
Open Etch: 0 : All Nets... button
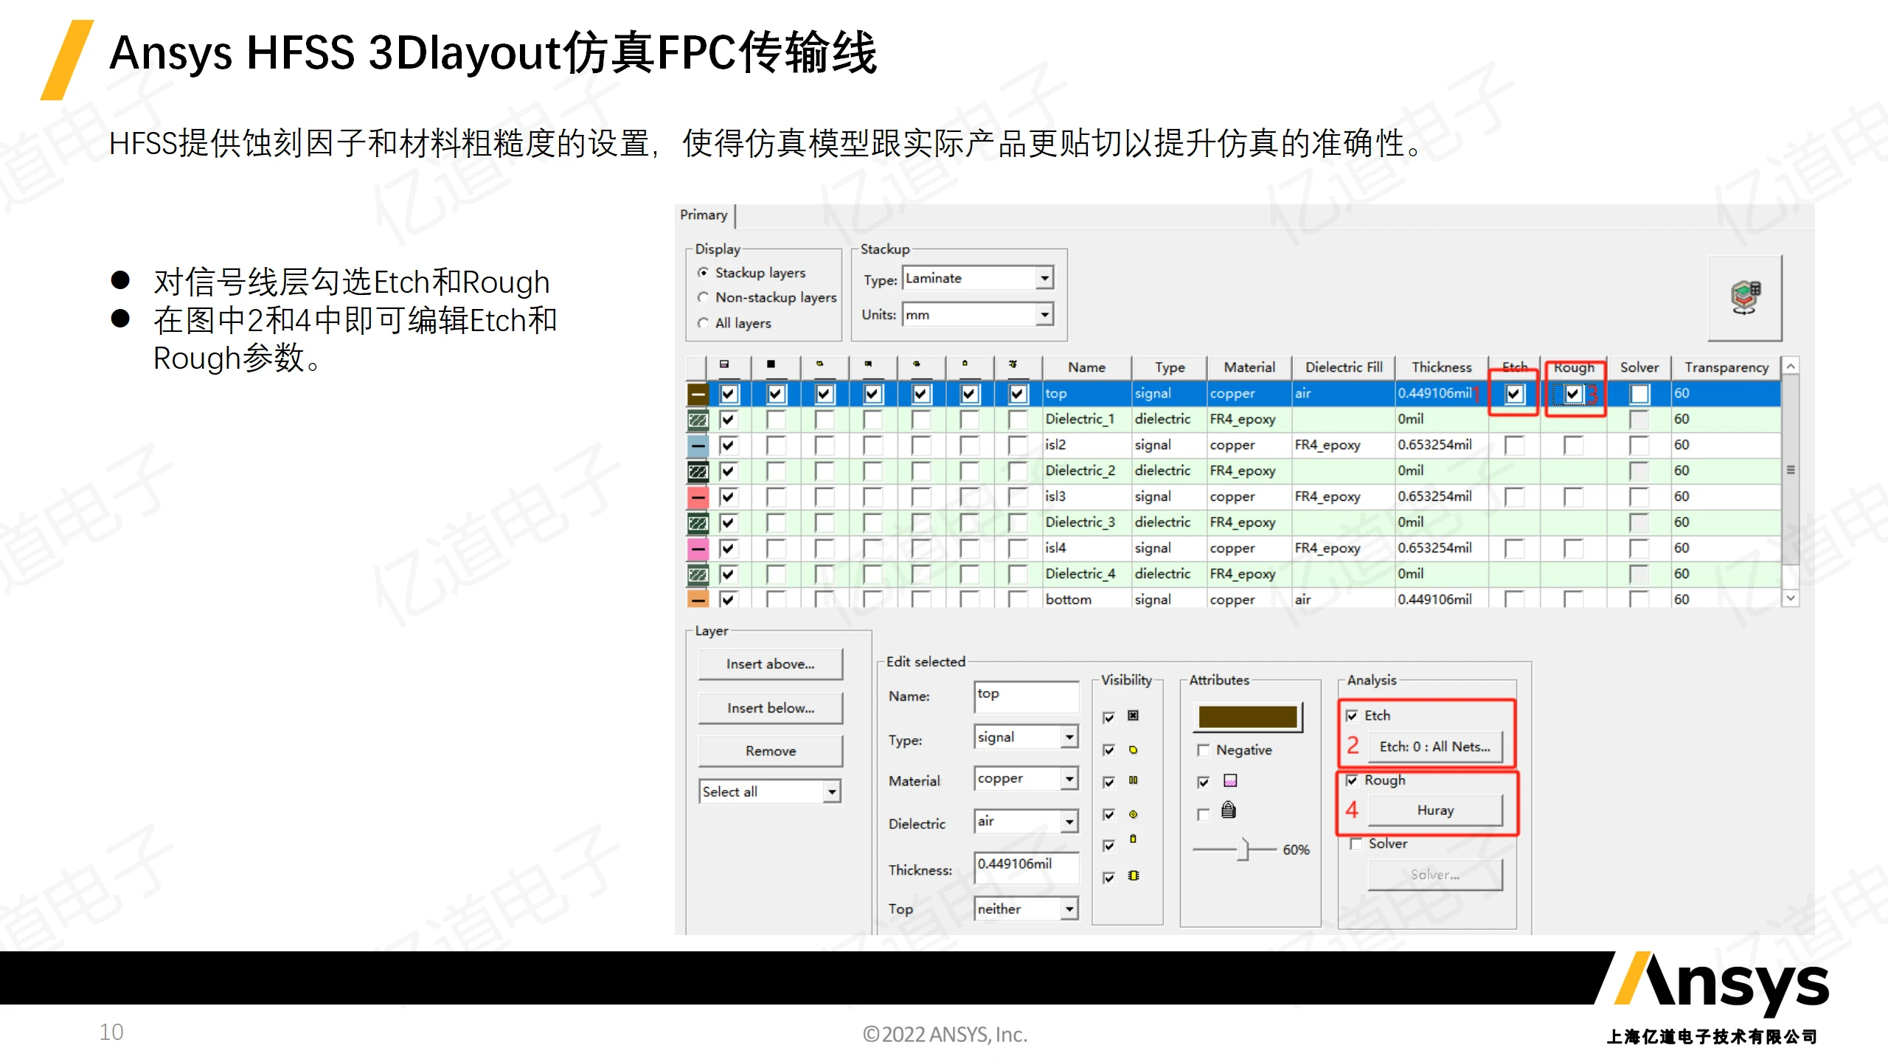tap(1434, 747)
